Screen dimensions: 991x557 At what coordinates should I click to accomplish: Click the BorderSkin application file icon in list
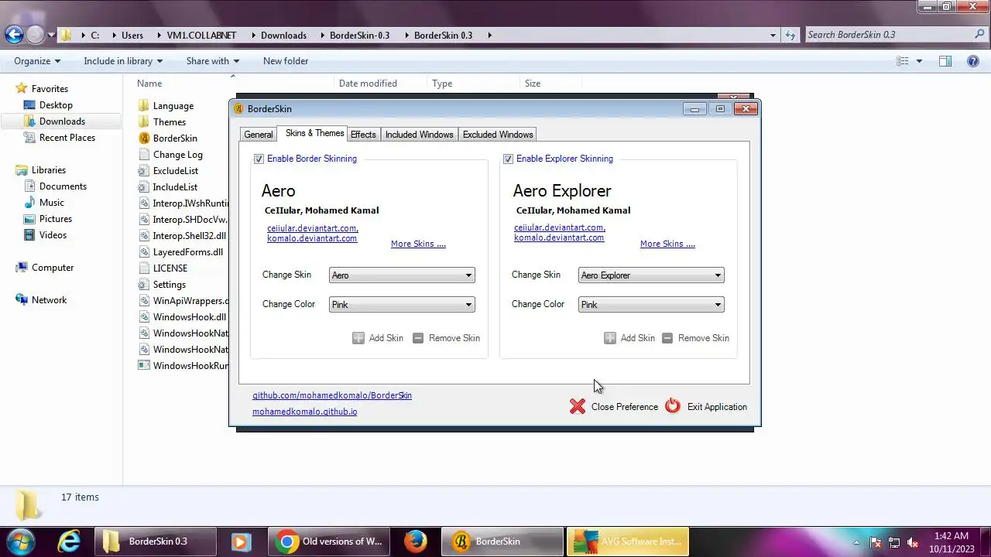[x=143, y=138]
